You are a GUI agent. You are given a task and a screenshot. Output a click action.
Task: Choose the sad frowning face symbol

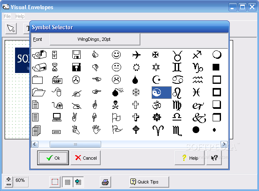pos(116,80)
